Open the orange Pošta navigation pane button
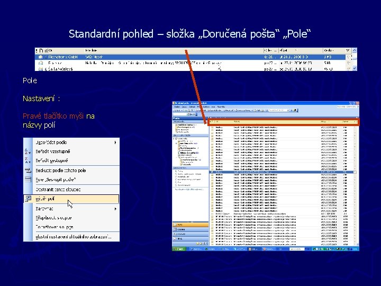 coord(190,225)
